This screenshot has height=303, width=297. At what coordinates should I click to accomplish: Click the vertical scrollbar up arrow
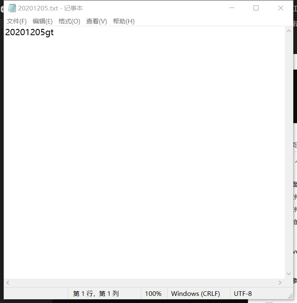point(289,31)
